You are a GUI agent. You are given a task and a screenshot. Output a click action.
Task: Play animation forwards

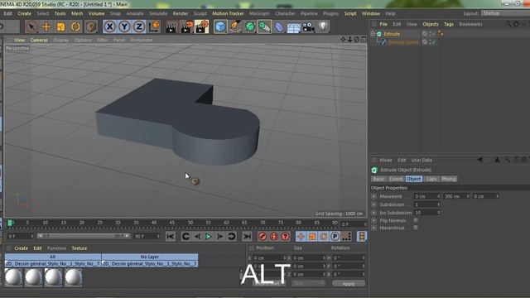pyautogui.click(x=209, y=237)
